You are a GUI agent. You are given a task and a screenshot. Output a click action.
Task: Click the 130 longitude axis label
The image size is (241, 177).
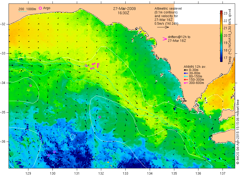pos(52,174)
